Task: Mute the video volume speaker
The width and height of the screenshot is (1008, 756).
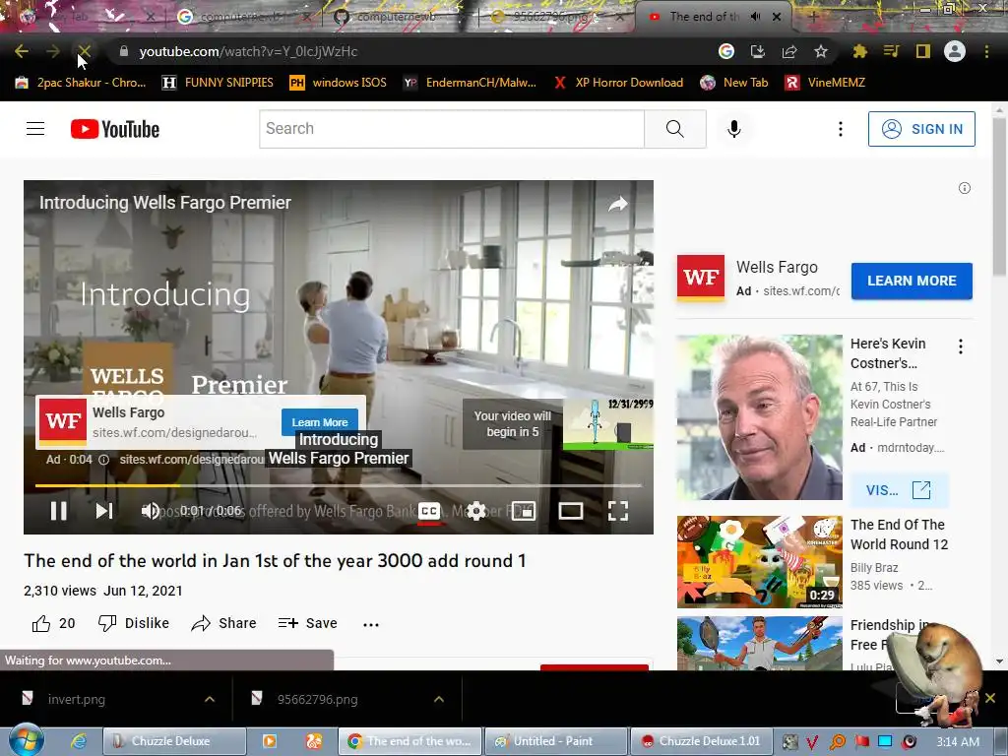Action: click(150, 511)
